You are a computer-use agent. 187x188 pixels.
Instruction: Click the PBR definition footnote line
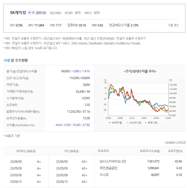(x=72, y=43)
